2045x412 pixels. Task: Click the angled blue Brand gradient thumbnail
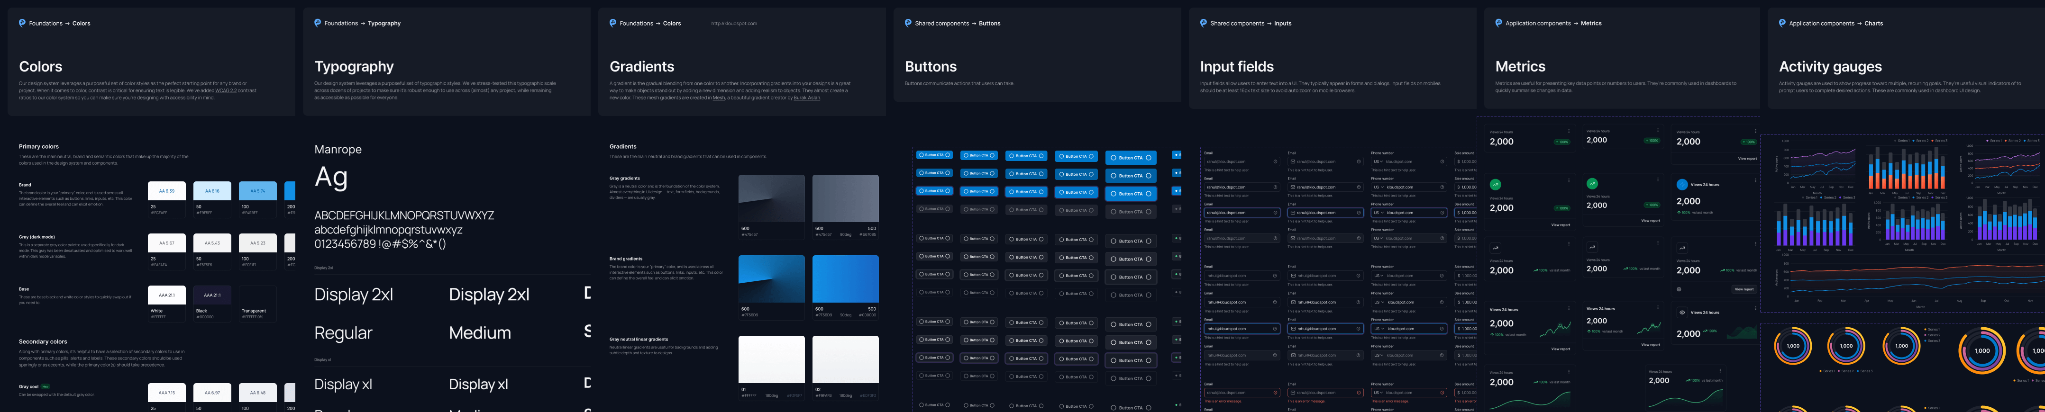coord(772,278)
